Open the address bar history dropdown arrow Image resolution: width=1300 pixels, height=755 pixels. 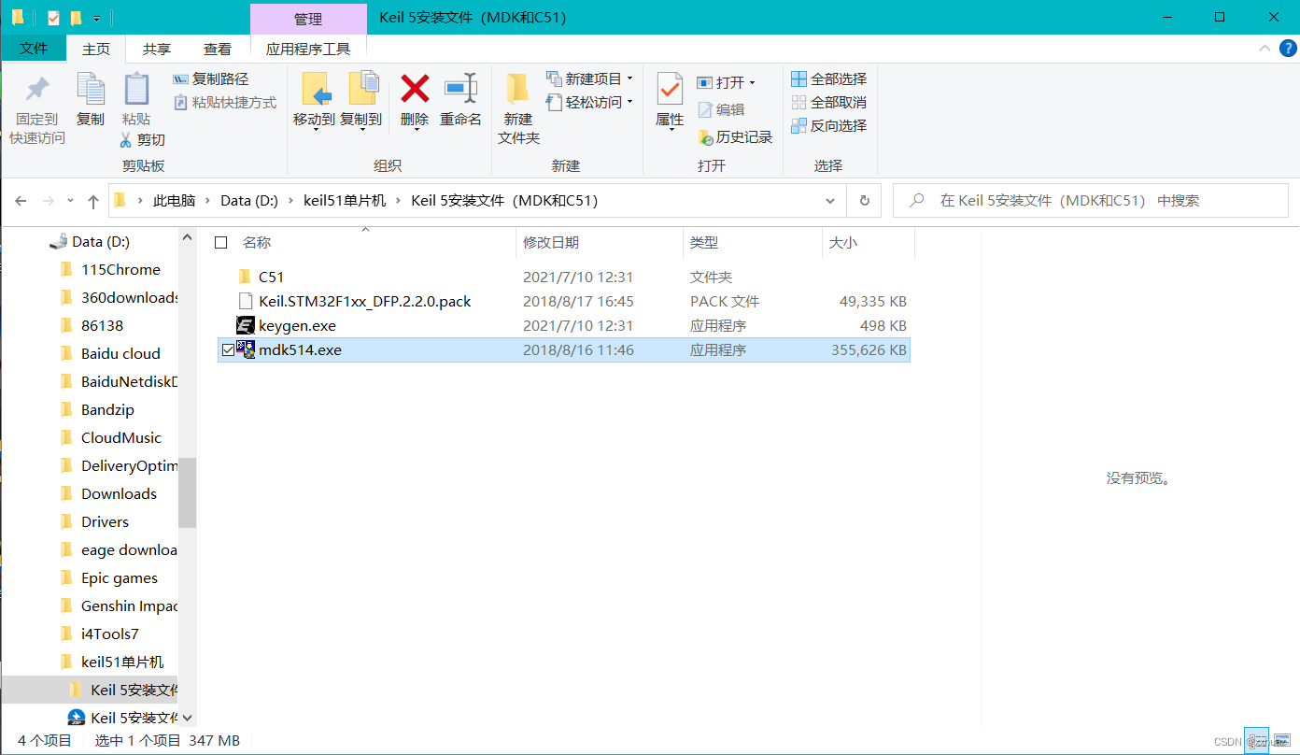(x=829, y=200)
